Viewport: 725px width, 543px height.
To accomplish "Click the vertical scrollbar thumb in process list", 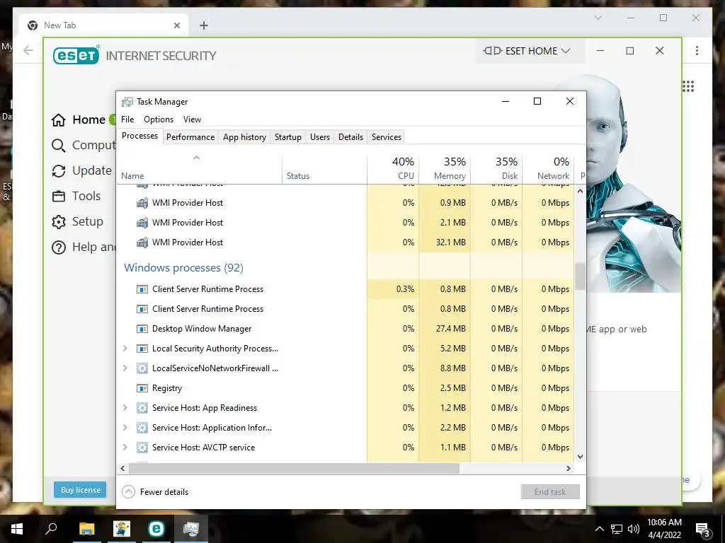I will coord(581,276).
